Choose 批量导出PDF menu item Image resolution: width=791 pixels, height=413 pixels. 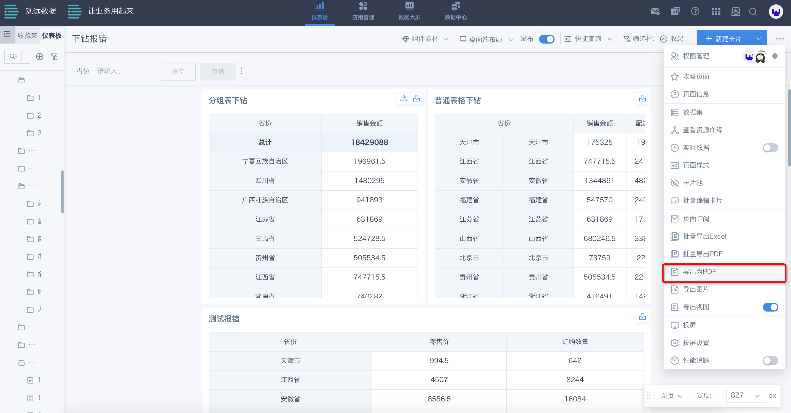pos(724,254)
